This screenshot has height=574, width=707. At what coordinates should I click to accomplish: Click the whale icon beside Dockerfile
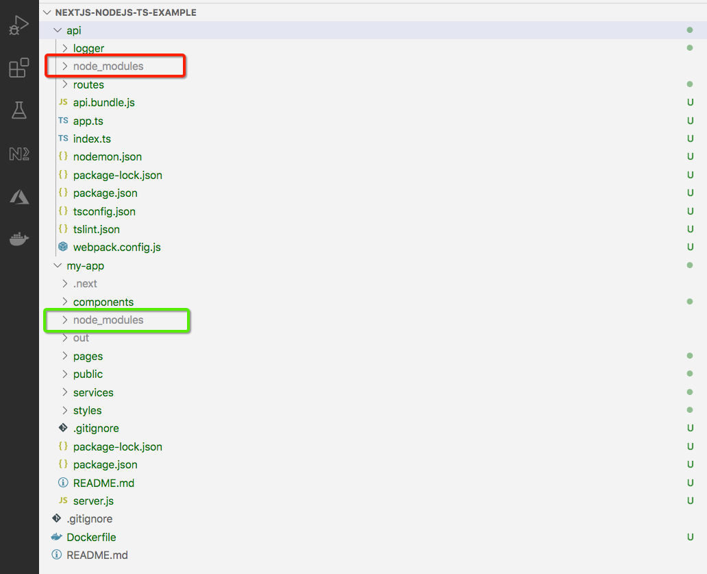tap(56, 536)
